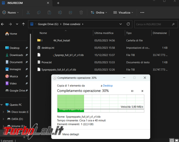Click the search magnifier icon
The height and width of the screenshot is (142, 179).
point(173,24)
